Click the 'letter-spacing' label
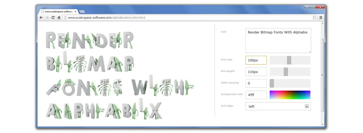Image resolution: width=363 pixels, height=133 pixels. click(230, 82)
